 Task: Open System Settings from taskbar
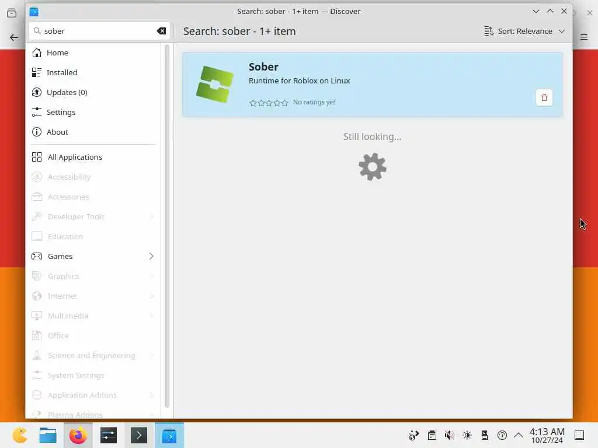click(x=108, y=435)
